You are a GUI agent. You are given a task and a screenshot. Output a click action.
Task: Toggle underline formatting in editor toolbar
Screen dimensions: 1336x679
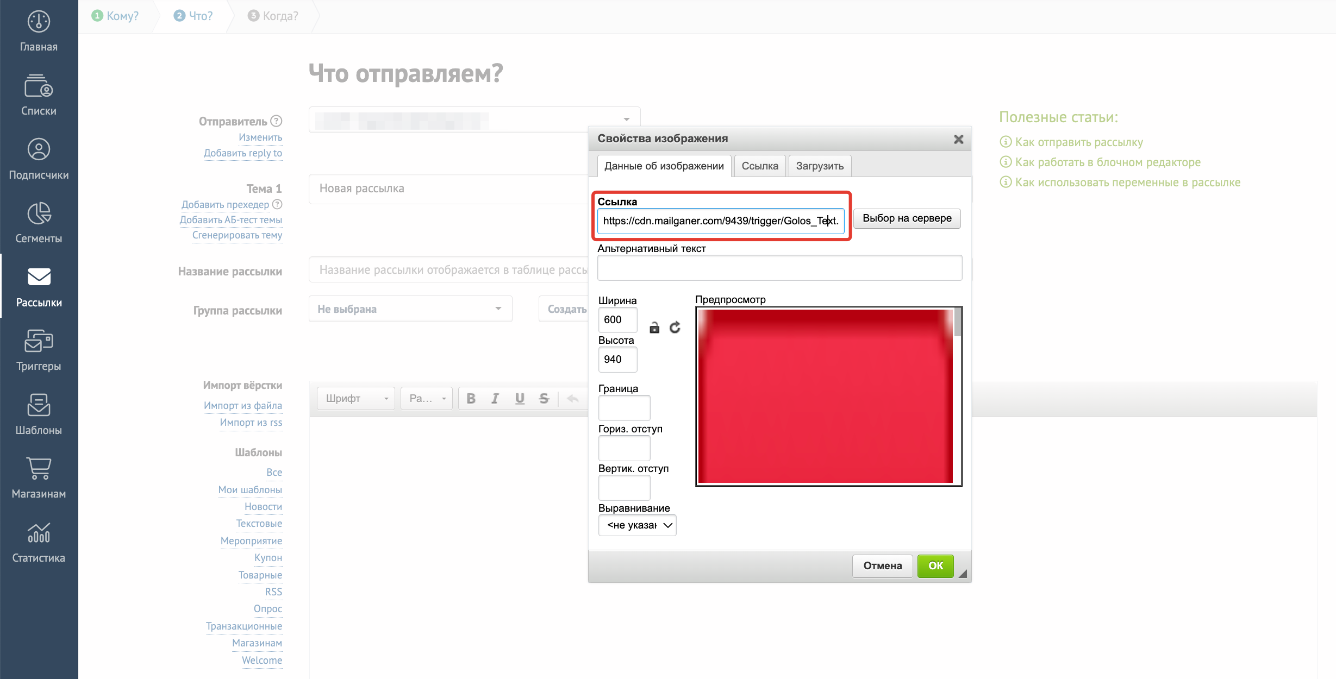520,399
